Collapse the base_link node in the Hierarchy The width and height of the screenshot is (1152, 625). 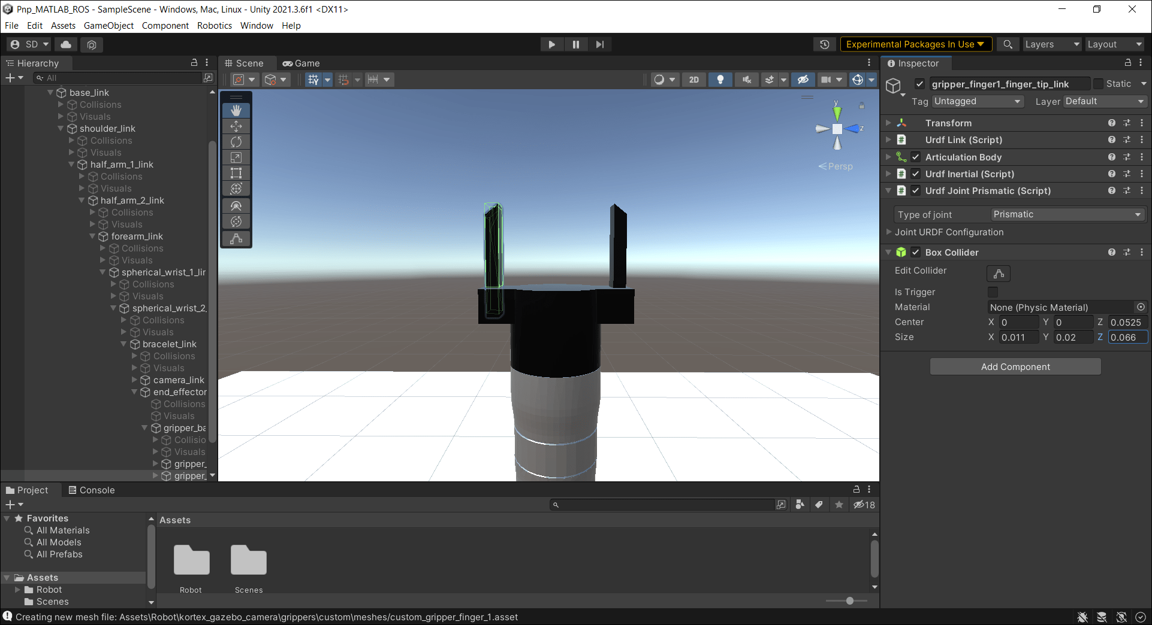[x=51, y=92]
